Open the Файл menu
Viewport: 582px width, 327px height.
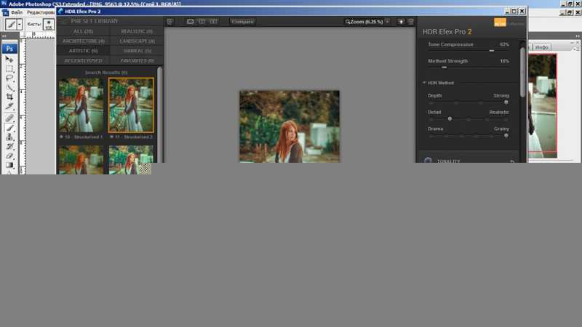click(16, 12)
